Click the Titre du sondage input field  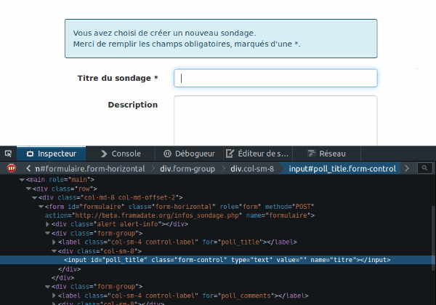point(275,78)
